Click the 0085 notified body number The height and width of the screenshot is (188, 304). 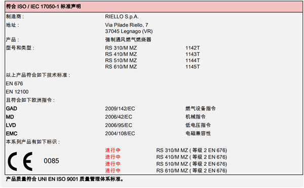(51, 161)
